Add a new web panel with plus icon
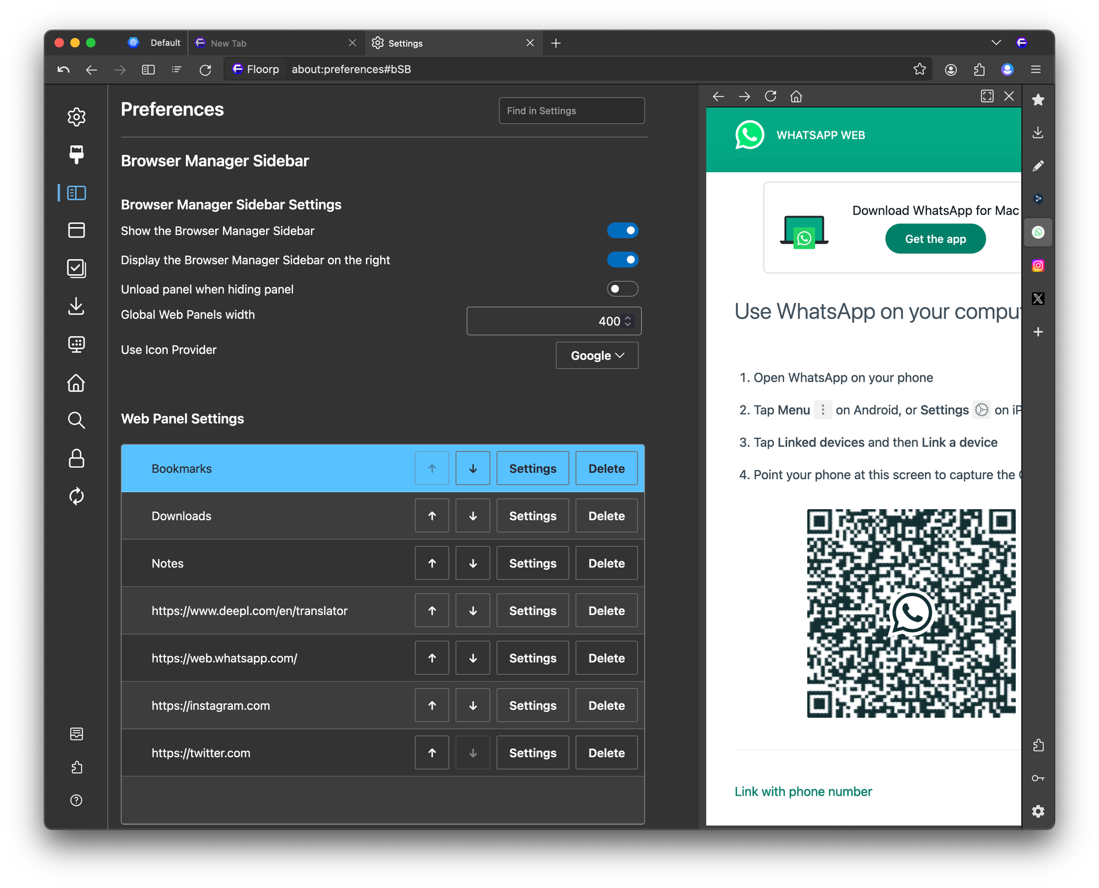Image resolution: width=1099 pixels, height=888 pixels. 1038,332
